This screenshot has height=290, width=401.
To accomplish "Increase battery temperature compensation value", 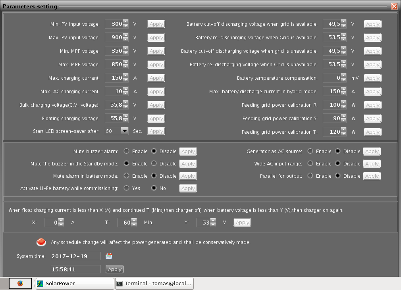I will pos(344,76).
